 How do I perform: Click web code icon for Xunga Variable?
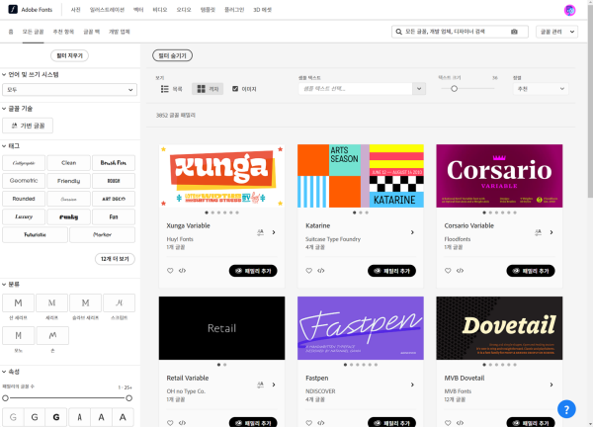click(182, 271)
